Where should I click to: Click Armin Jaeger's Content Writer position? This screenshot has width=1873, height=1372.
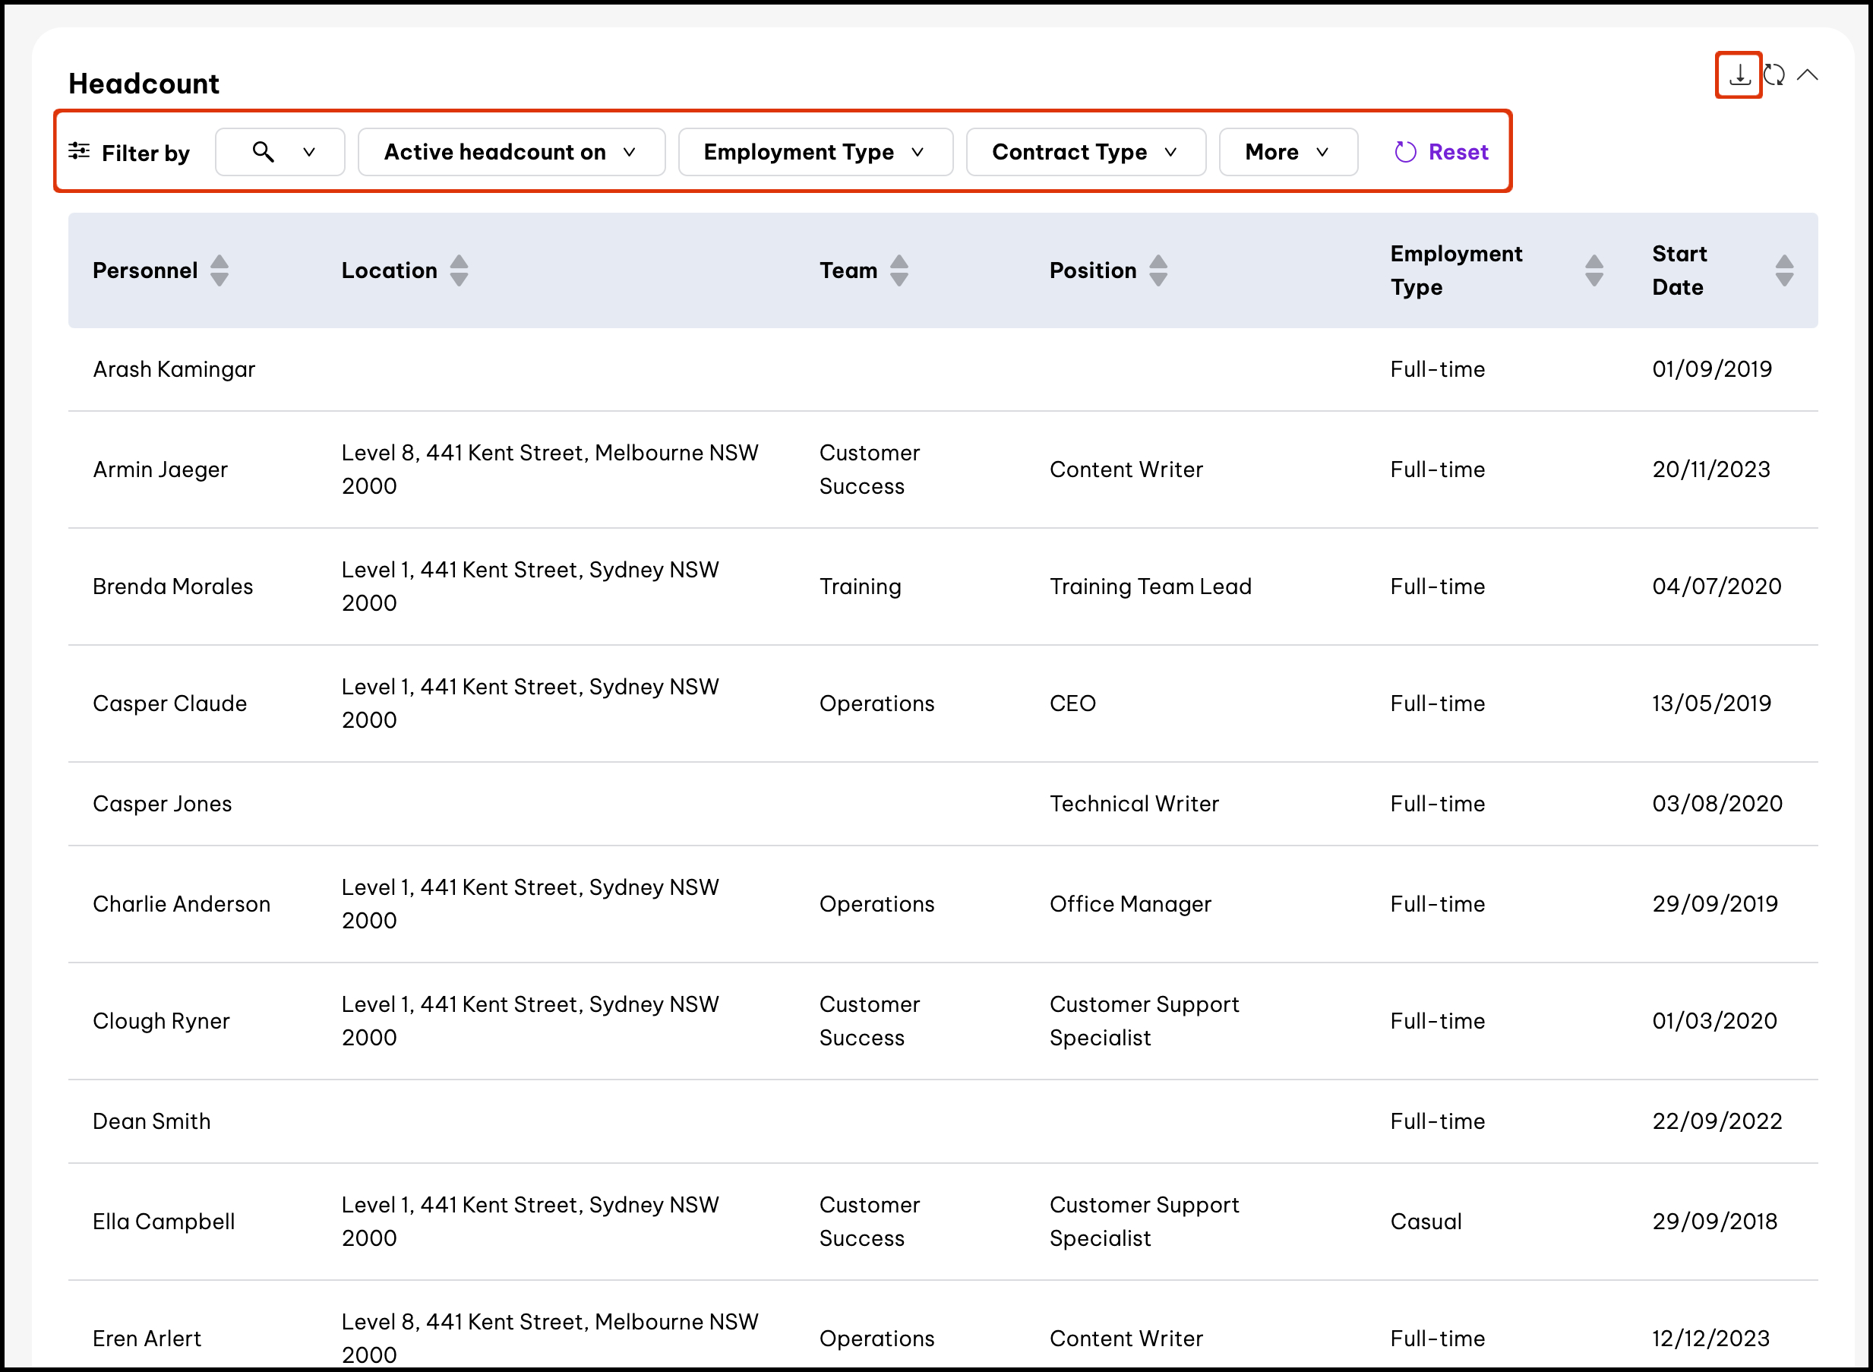pos(1126,470)
